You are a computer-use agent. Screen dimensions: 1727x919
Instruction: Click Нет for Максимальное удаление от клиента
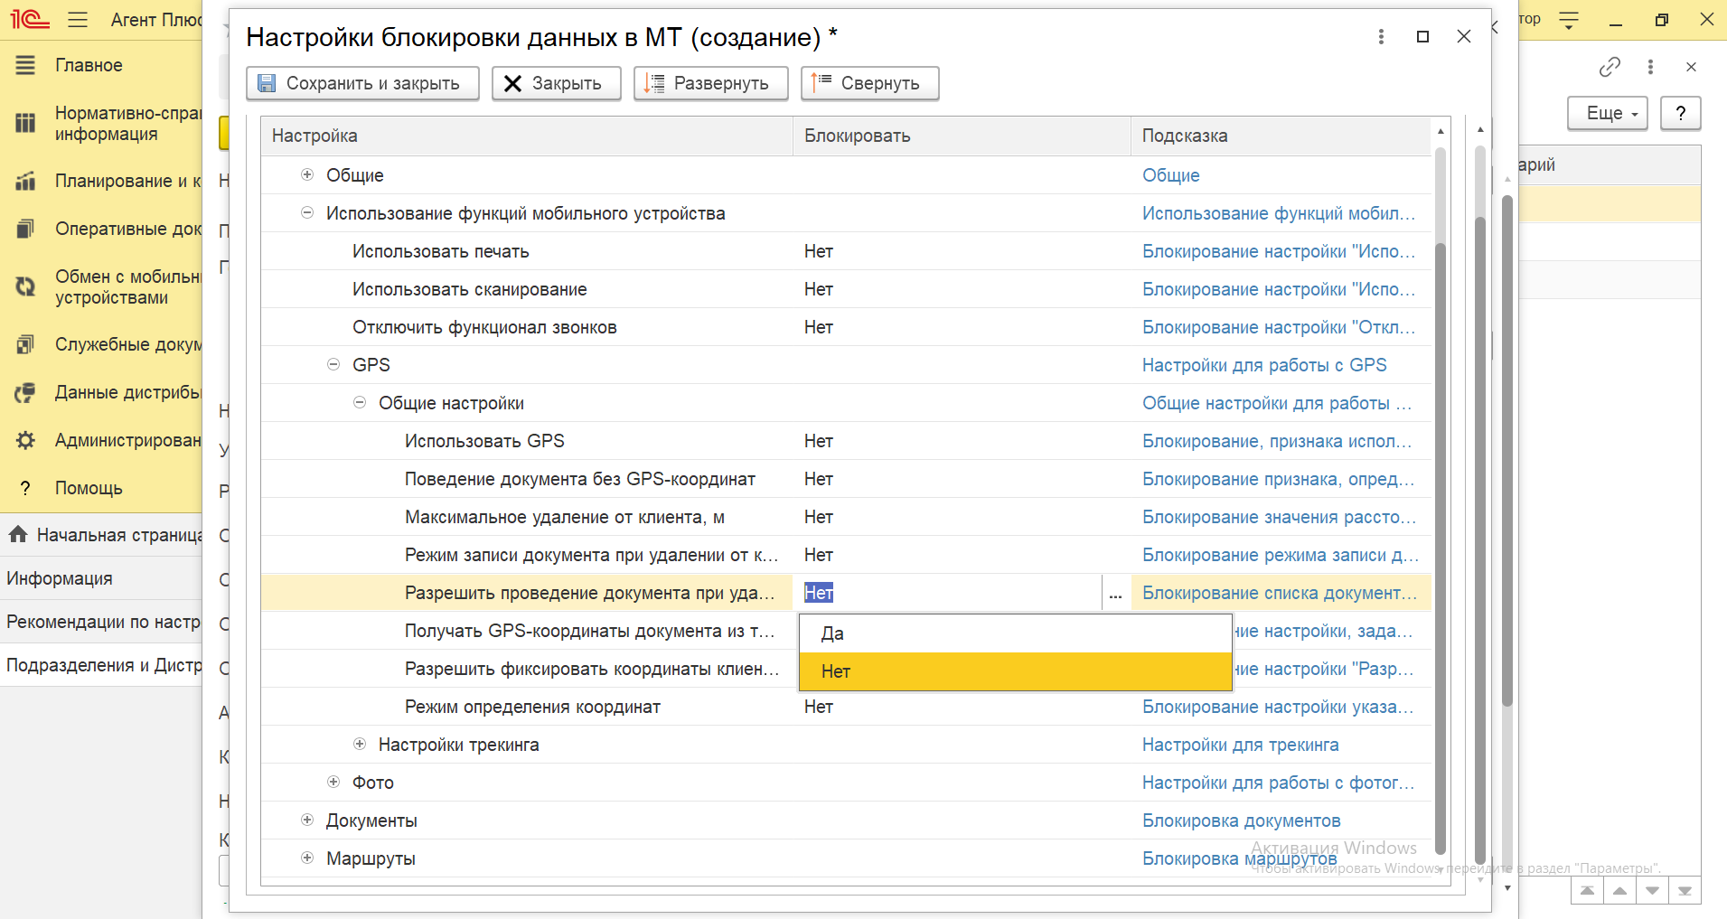pyautogui.click(x=819, y=517)
